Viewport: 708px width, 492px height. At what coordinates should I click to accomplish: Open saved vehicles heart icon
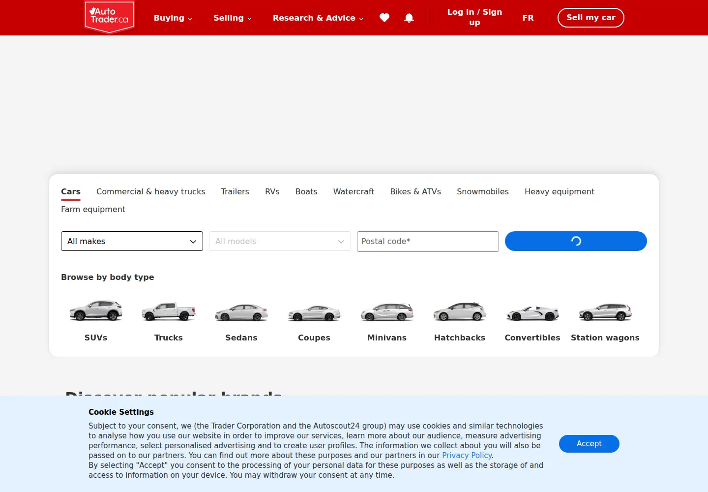click(x=384, y=18)
